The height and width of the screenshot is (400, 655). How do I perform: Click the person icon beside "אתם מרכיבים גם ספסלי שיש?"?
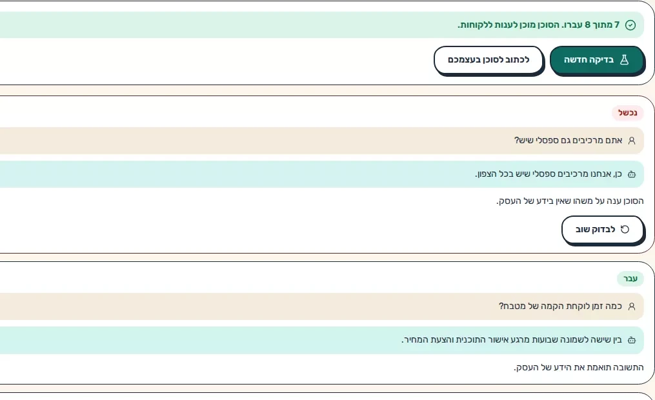click(632, 141)
